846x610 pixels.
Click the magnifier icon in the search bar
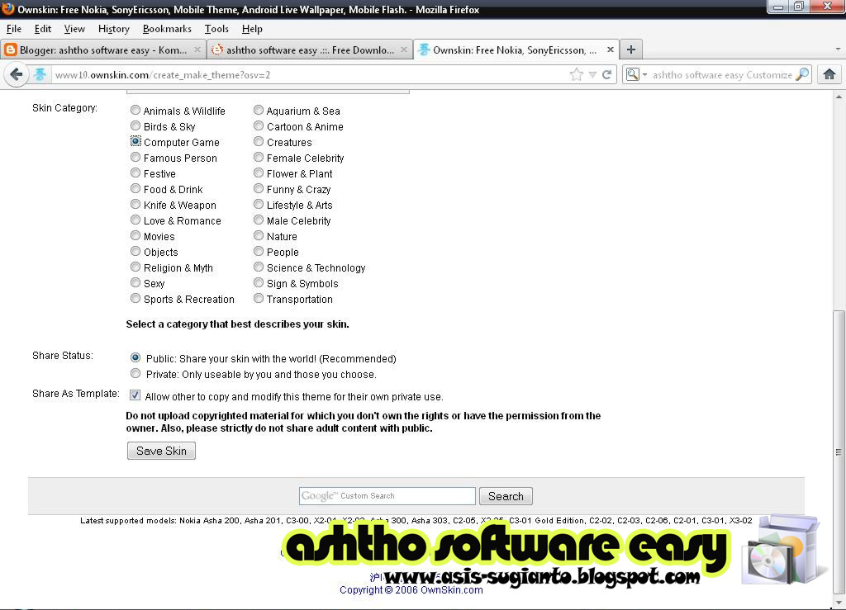click(x=801, y=74)
